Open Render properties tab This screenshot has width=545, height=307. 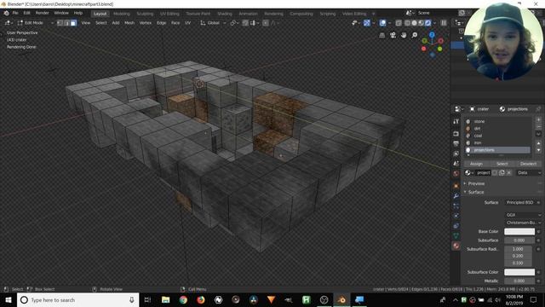tap(456, 134)
